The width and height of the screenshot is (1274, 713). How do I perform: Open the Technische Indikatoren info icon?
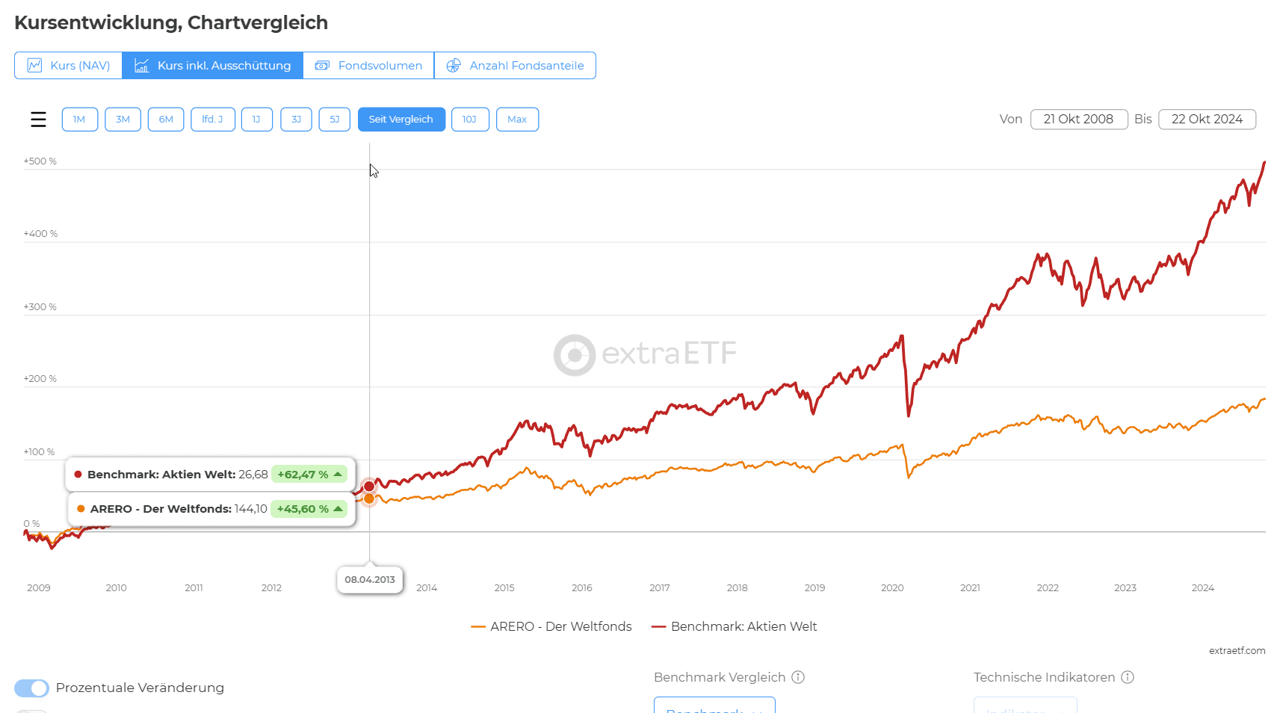point(1128,677)
